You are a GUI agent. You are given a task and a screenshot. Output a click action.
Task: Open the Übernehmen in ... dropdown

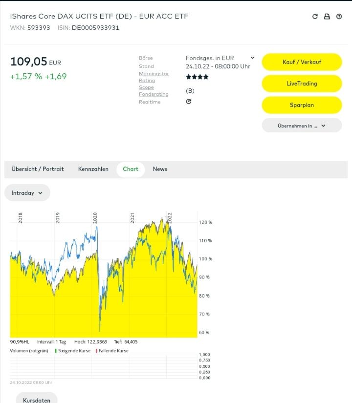pos(302,126)
